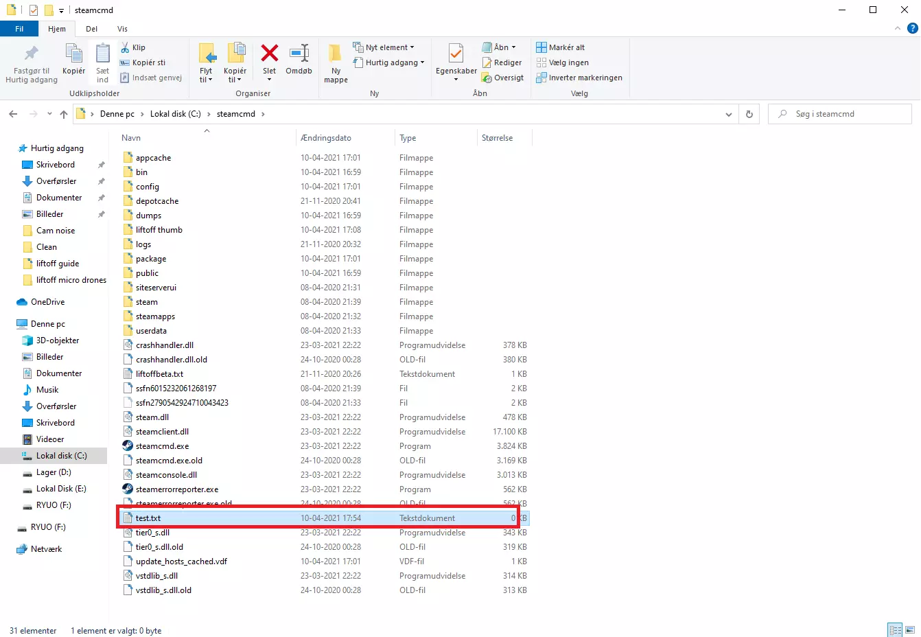The height and width of the screenshot is (637, 921).
Task: Open Netværk in the navigation pane
Action: tap(46, 549)
